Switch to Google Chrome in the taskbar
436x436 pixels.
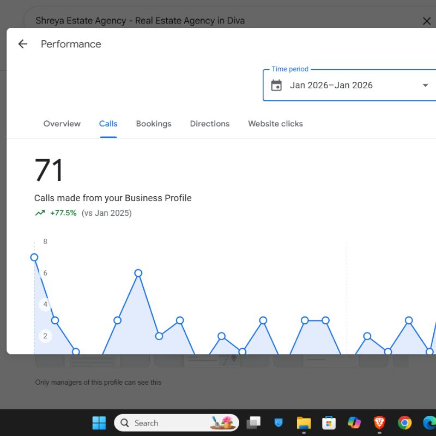(x=404, y=423)
